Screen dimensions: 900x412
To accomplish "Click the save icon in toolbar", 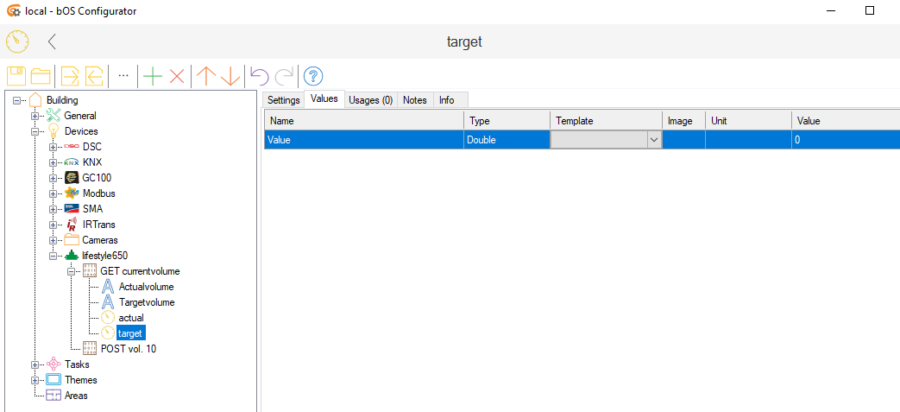I will pos(16,76).
